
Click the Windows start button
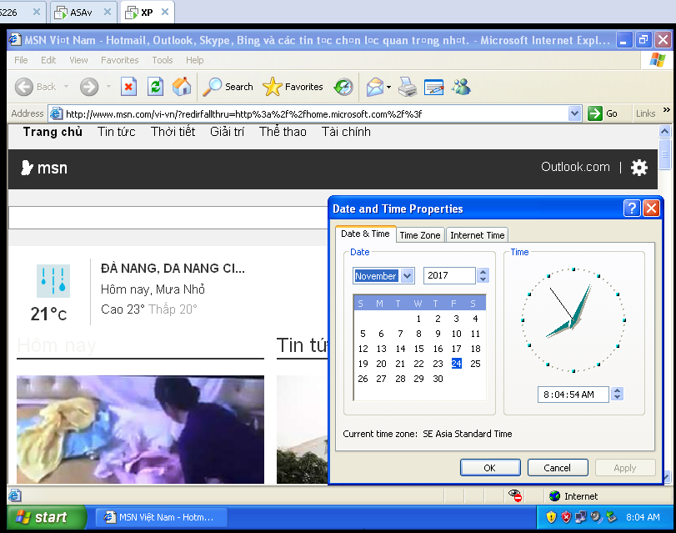(x=46, y=517)
